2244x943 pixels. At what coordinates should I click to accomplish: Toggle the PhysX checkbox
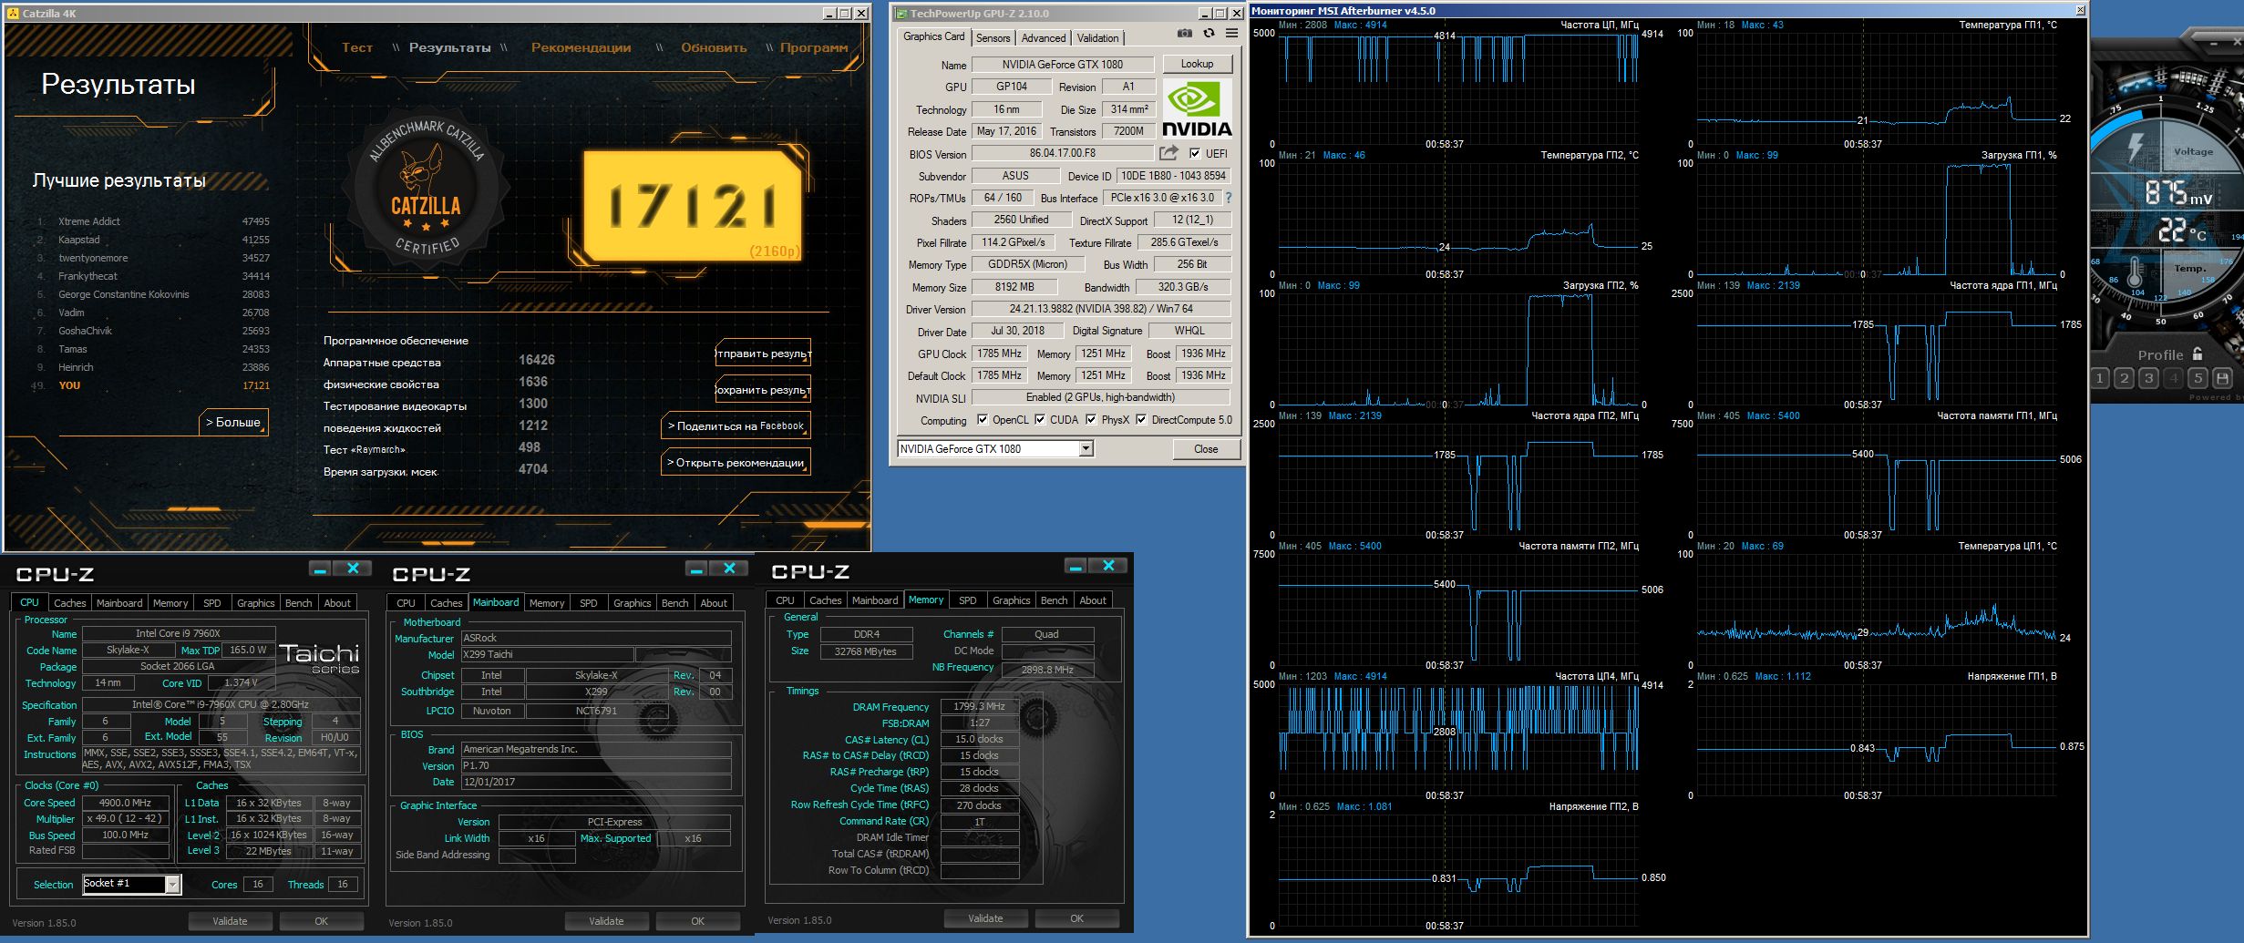[x=1091, y=420]
